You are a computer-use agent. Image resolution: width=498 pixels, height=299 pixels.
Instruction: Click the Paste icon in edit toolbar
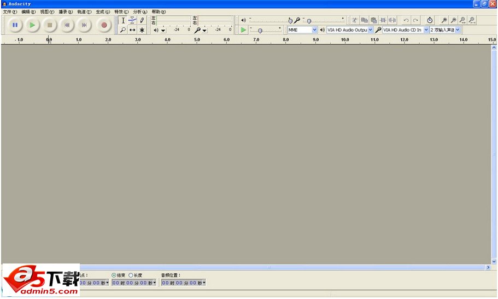pyautogui.click(x=374, y=20)
